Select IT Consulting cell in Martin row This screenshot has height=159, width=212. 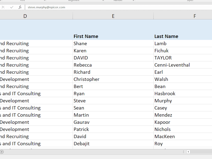pos(36,115)
